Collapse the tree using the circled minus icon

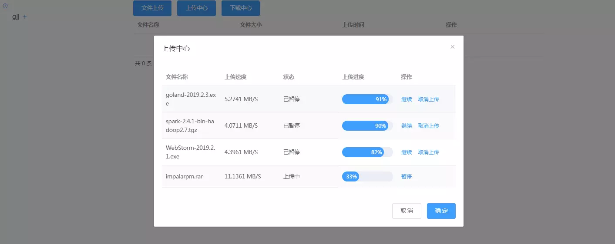(x=5, y=6)
